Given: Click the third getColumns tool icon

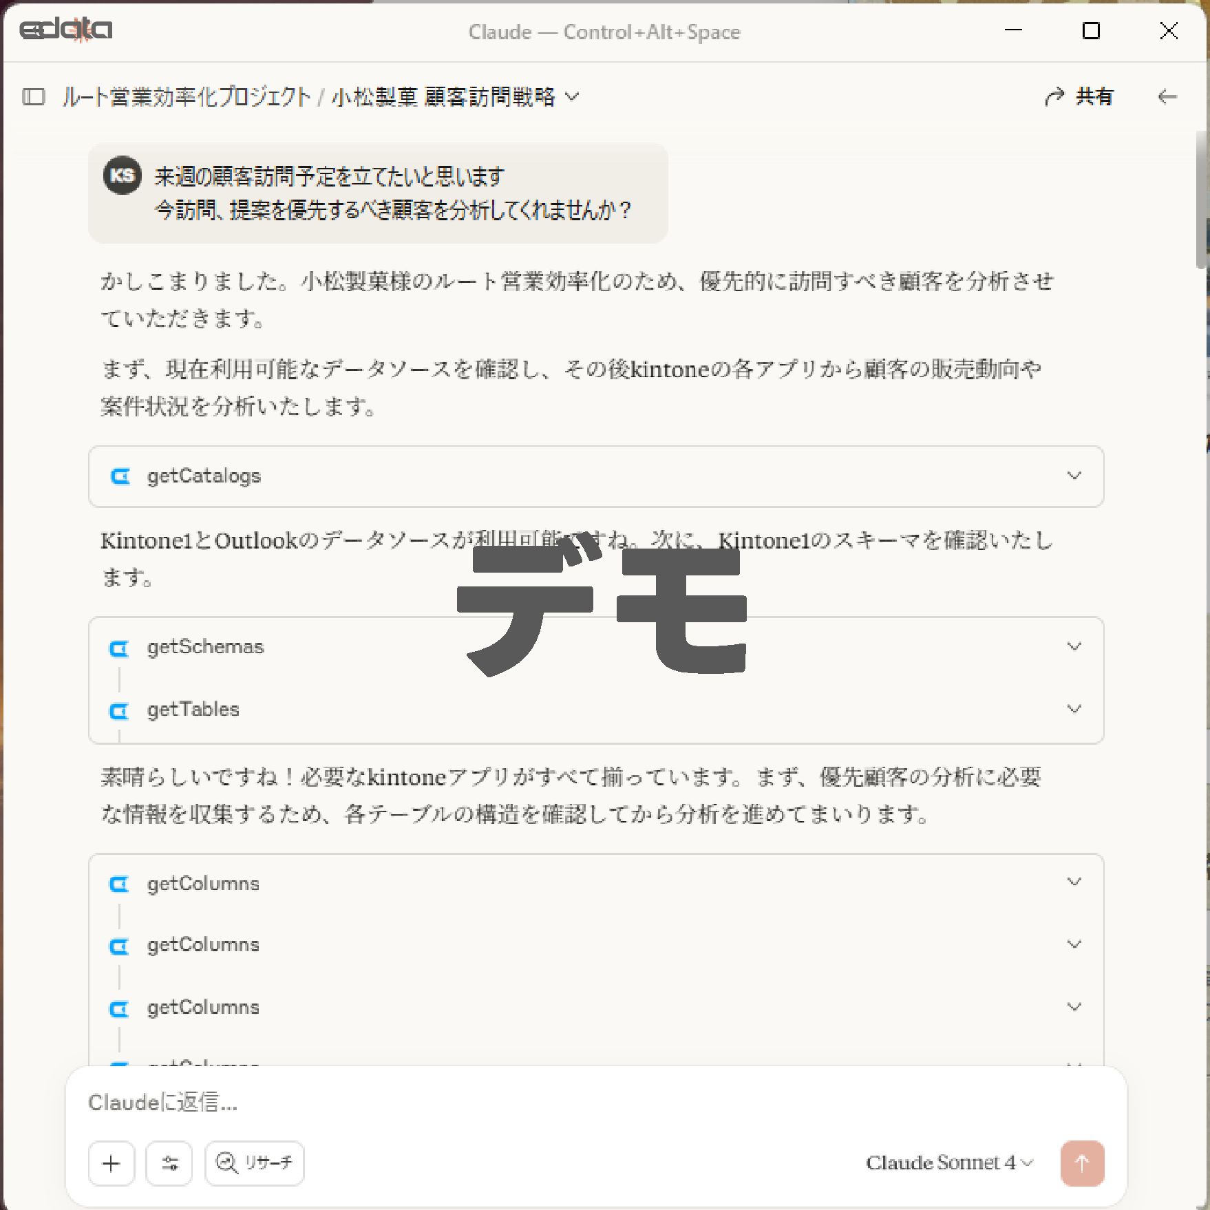Looking at the screenshot, I should [x=120, y=1009].
